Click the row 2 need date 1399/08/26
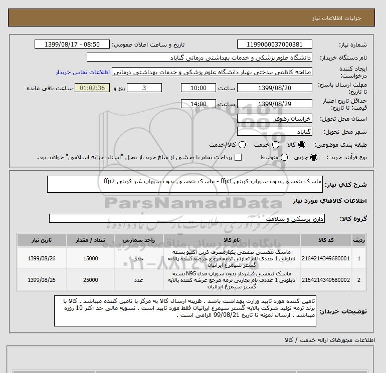 tap(42, 280)
